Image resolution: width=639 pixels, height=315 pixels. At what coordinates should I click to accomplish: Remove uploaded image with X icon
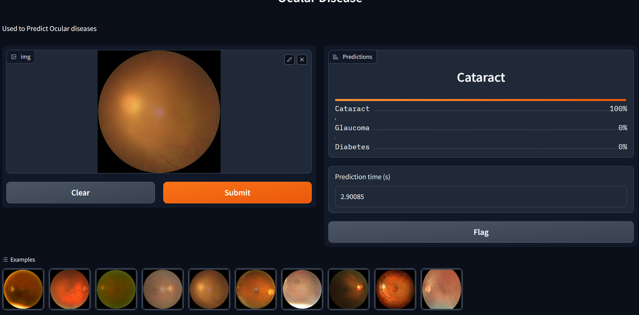(x=302, y=60)
